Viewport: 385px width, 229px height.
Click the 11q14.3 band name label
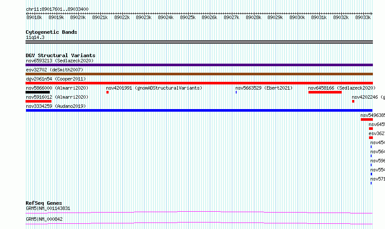pos(35,37)
